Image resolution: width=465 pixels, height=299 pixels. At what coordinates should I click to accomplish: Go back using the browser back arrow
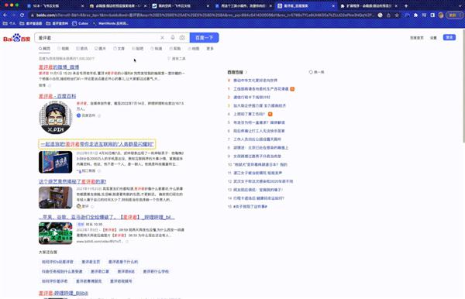(5, 15)
